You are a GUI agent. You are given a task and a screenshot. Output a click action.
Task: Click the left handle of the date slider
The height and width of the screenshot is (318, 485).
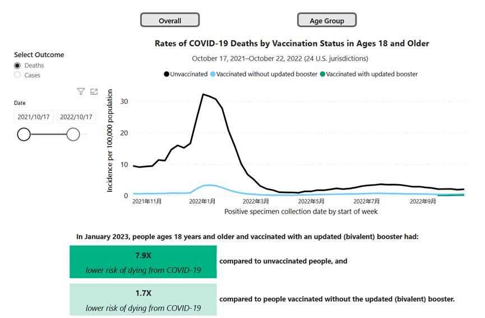coord(24,135)
